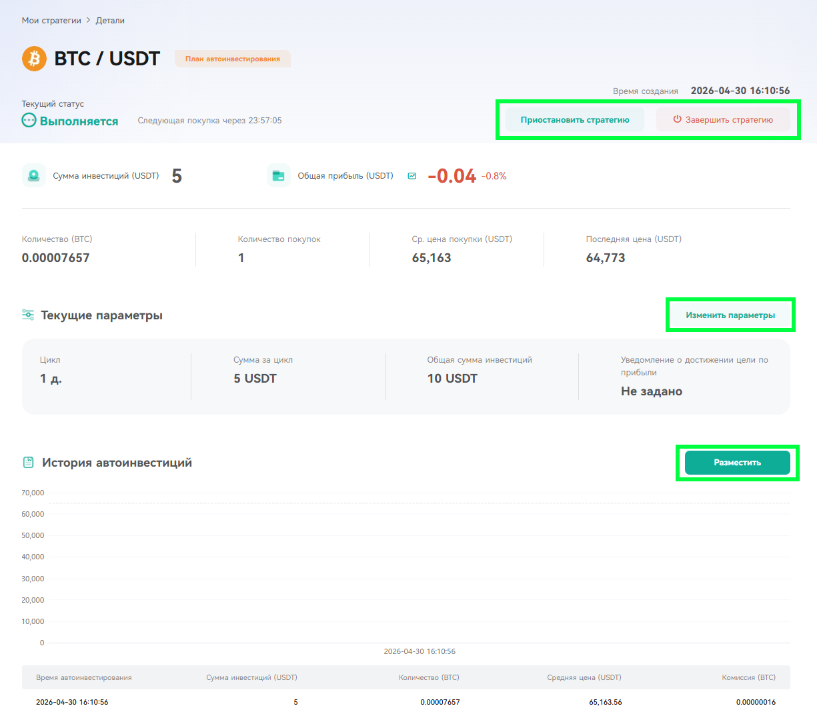The width and height of the screenshot is (817, 722).
Task: Click the Детали breadcrumb item
Action: click(x=110, y=21)
